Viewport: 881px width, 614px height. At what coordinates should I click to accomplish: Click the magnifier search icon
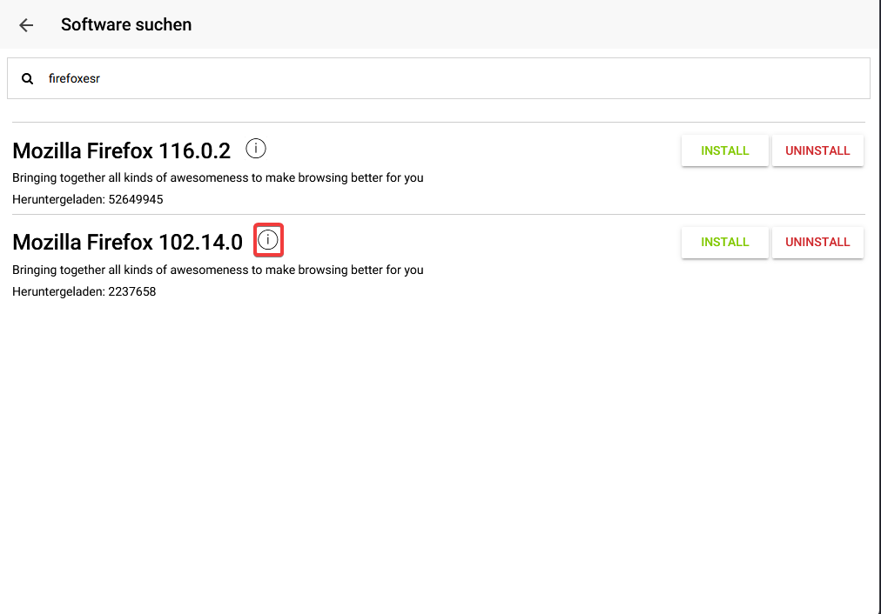pos(27,78)
